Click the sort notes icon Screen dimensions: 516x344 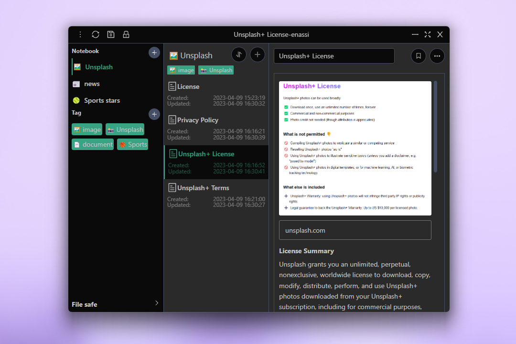(239, 54)
